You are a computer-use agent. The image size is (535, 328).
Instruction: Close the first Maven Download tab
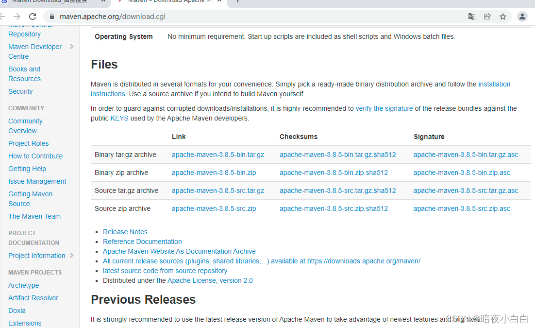click(x=103, y=1)
